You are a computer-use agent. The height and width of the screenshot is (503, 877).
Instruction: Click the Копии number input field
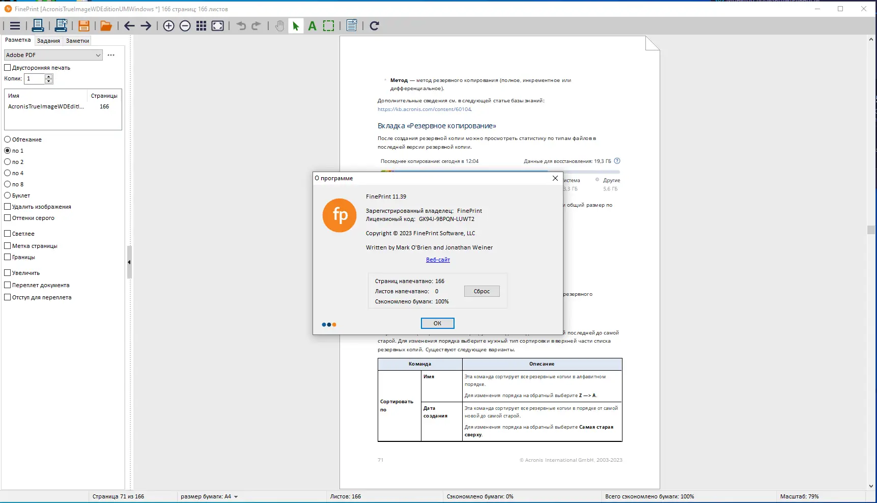[35, 79]
